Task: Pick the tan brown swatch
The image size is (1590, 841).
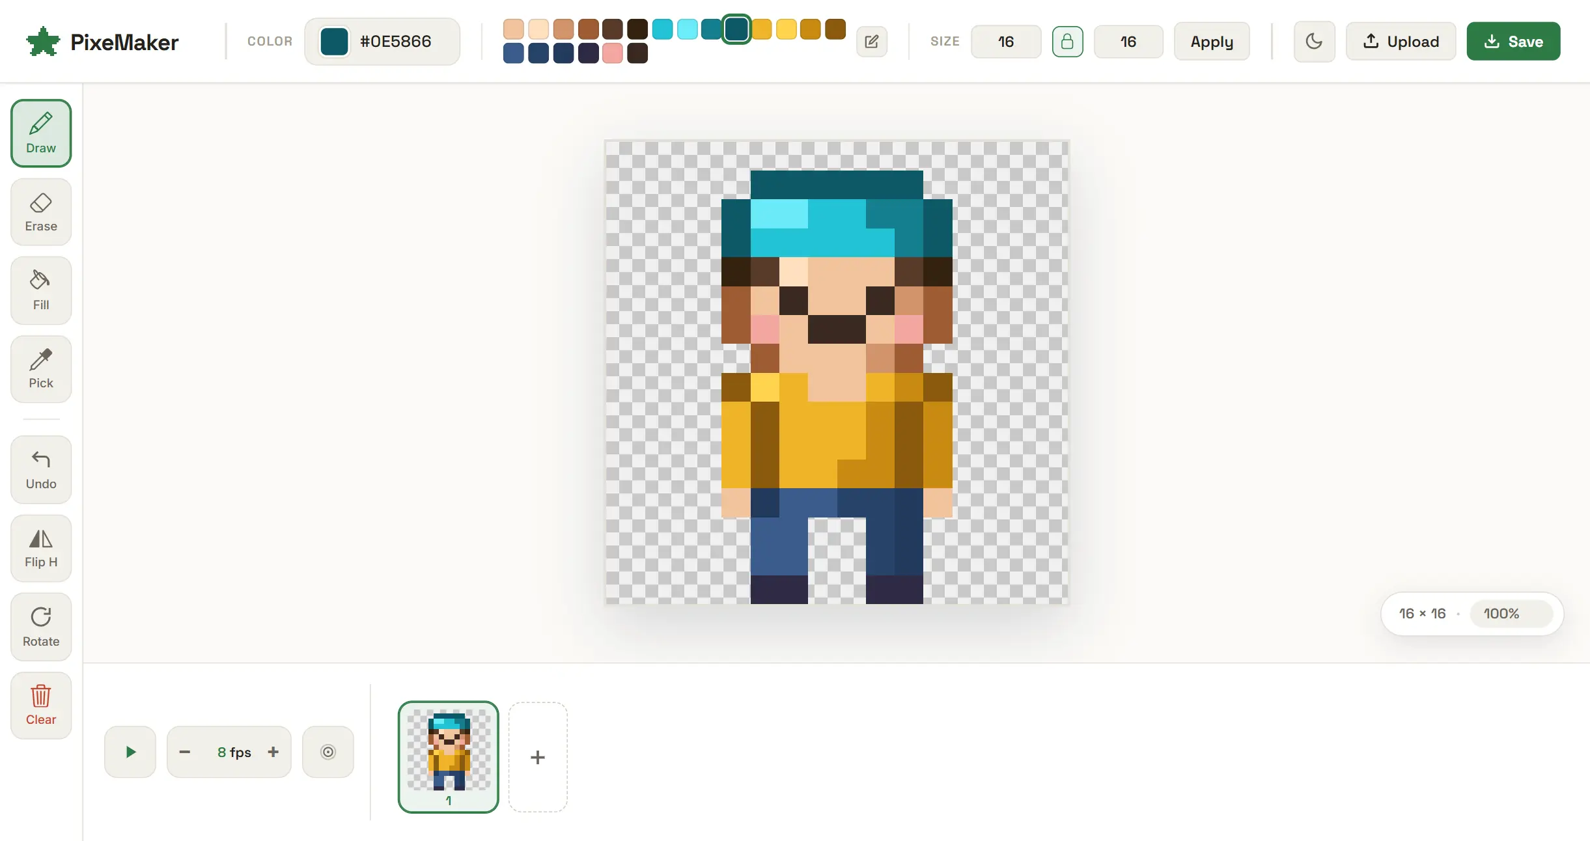Action: (563, 29)
